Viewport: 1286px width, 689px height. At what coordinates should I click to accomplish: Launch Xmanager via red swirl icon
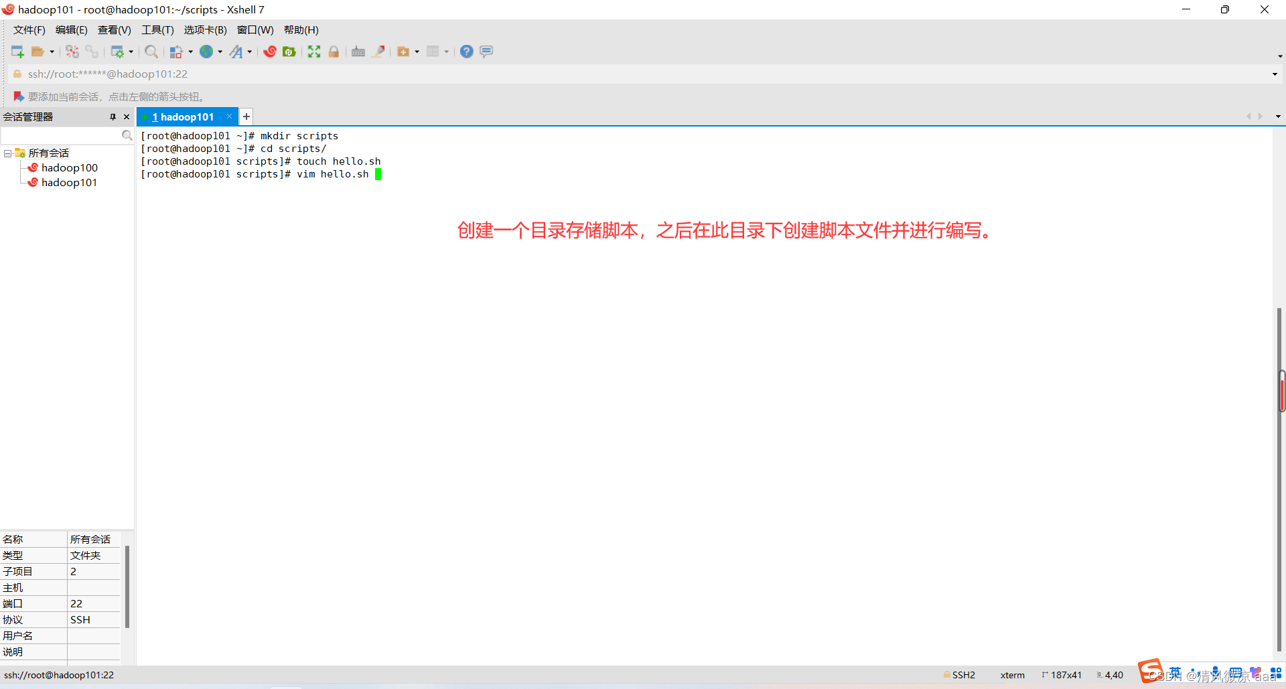270,52
